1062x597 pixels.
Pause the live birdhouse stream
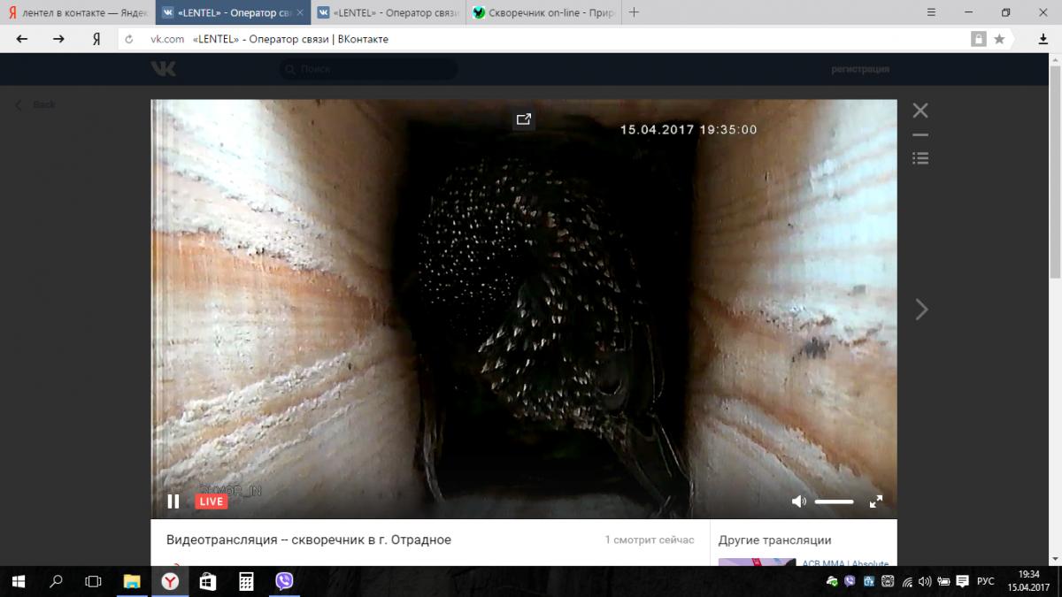[173, 501]
